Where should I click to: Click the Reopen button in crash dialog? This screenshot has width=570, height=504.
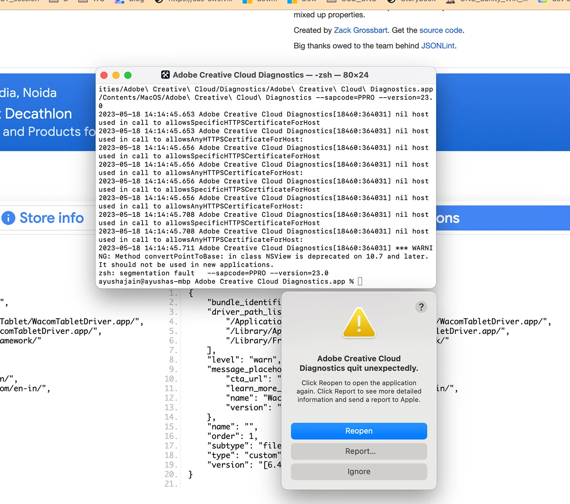tap(359, 431)
